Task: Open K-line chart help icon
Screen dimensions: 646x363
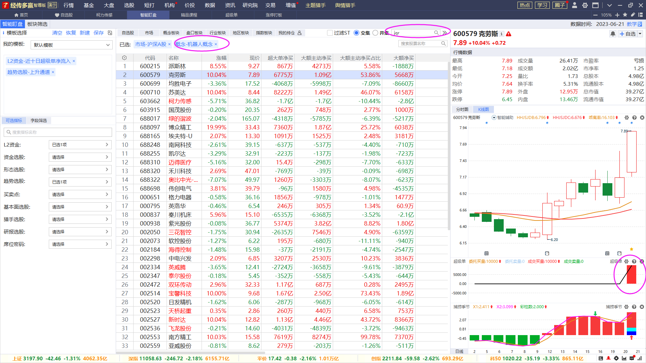Action: pyautogui.click(x=634, y=117)
